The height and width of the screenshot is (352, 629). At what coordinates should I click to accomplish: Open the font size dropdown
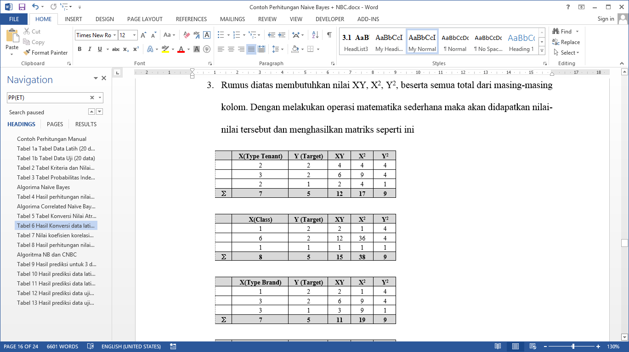point(134,35)
